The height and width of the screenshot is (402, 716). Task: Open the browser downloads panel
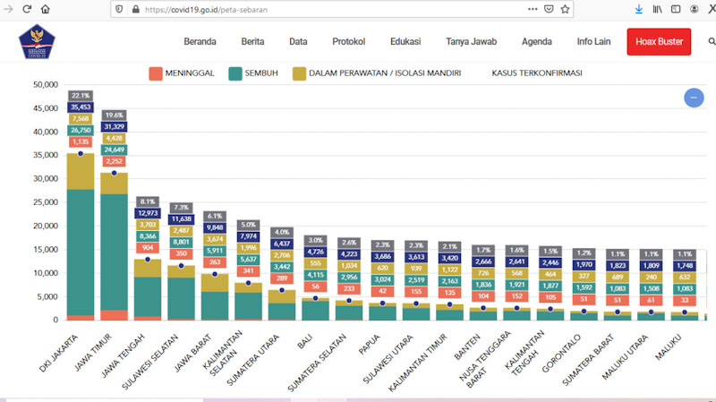pos(639,9)
